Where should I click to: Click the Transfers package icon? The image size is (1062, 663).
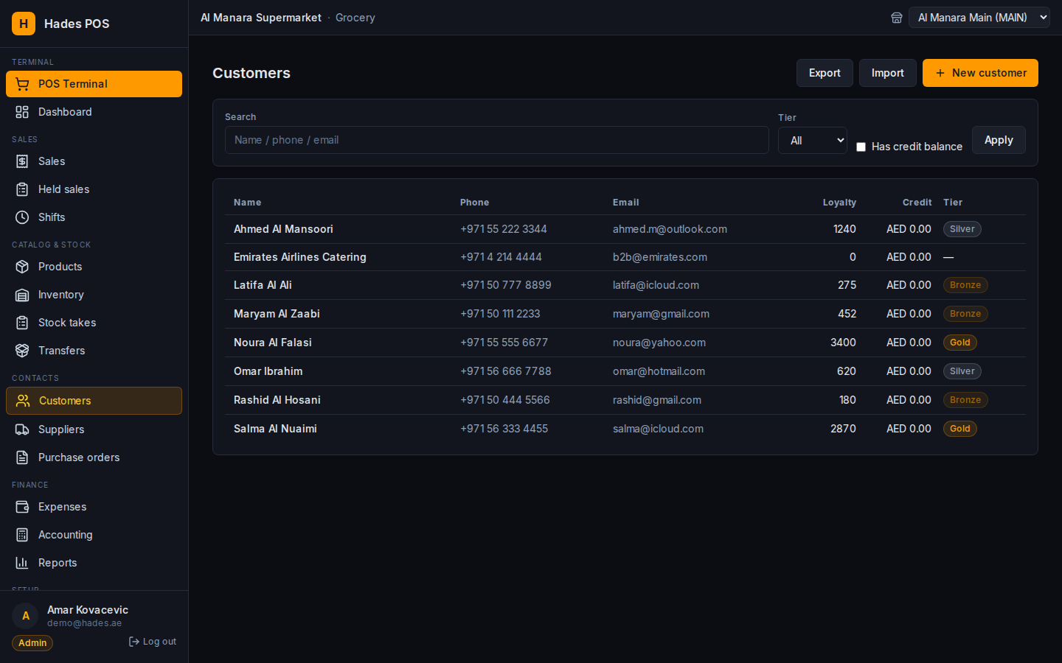tap(22, 351)
